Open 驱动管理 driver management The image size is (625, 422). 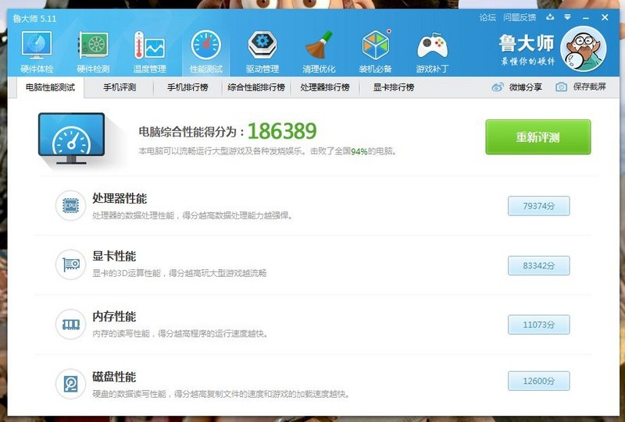click(262, 52)
